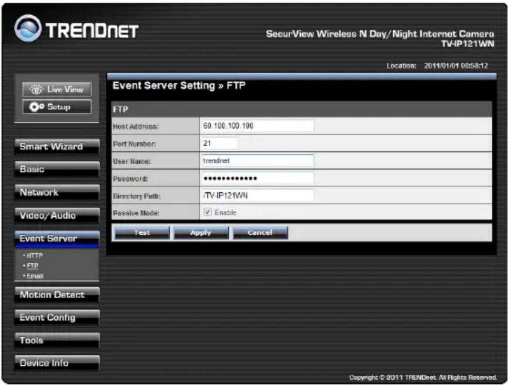508x385 pixels.
Task: Open the Tools menu
Action: point(57,340)
